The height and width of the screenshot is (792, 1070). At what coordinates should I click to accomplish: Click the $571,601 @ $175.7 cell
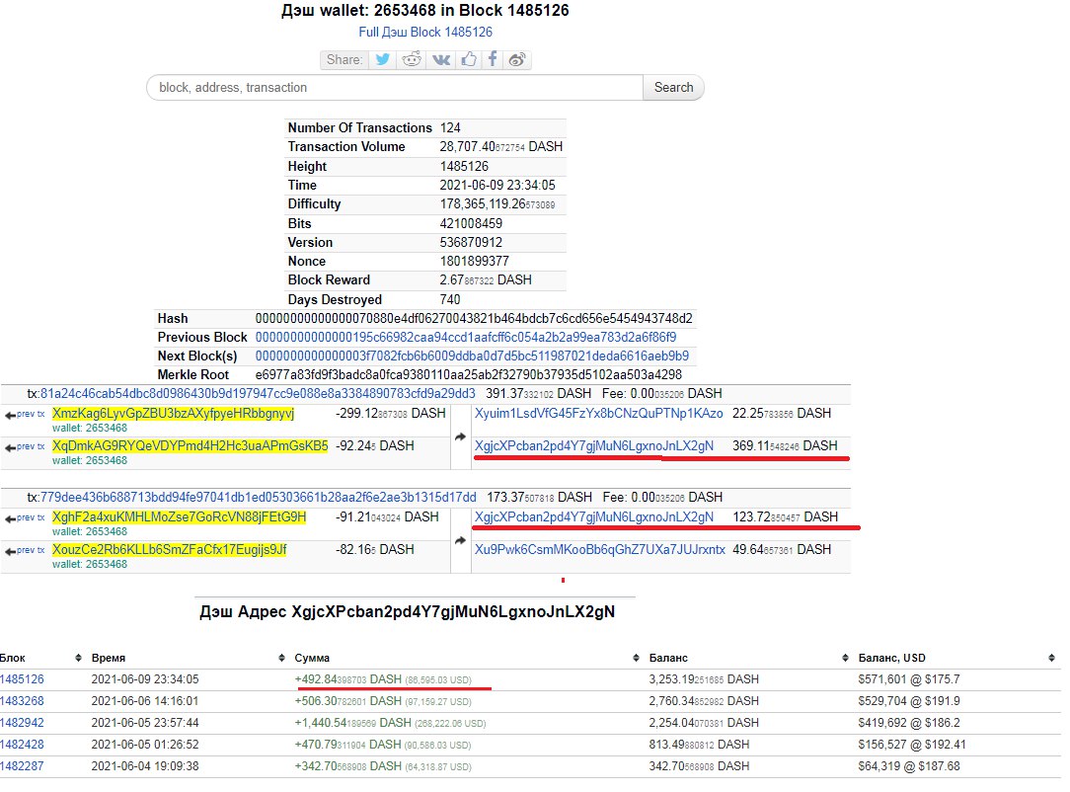click(909, 679)
